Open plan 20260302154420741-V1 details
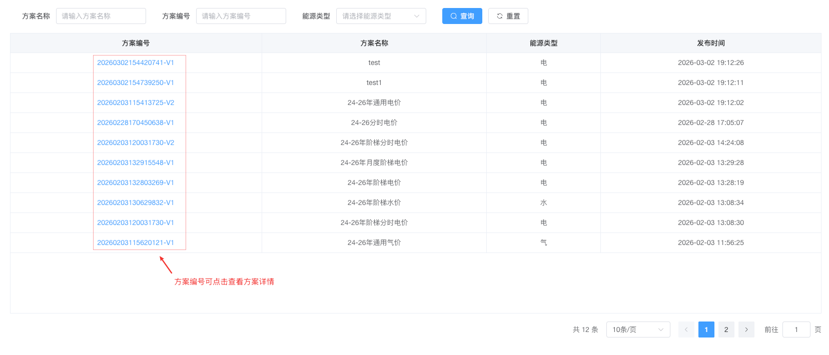Screen dimensions: 829x355 136,62
